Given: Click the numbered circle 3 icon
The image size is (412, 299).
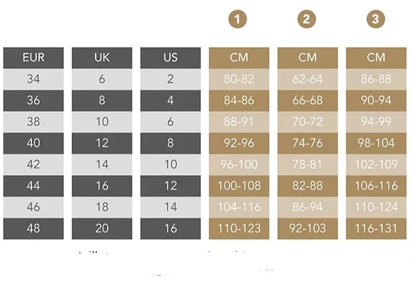Looking at the screenshot, I should [375, 19].
